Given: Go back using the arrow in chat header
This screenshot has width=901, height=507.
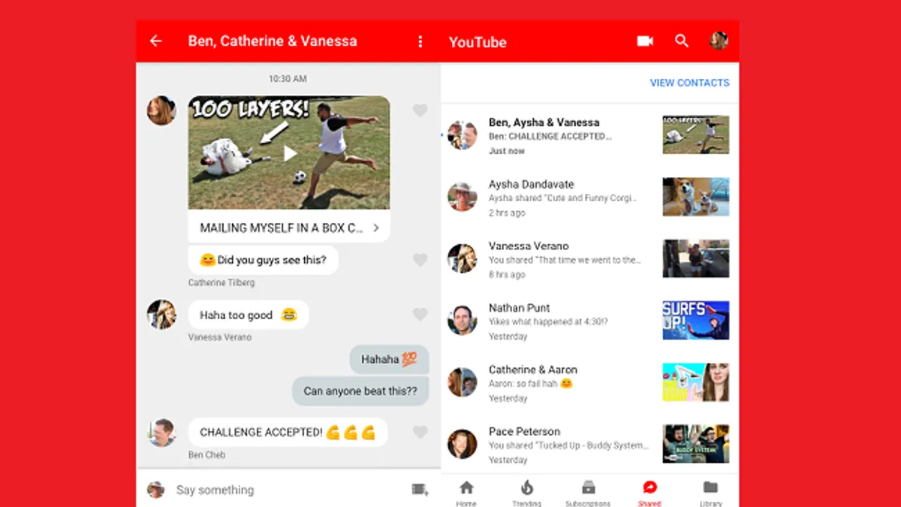Looking at the screenshot, I should 156,41.
